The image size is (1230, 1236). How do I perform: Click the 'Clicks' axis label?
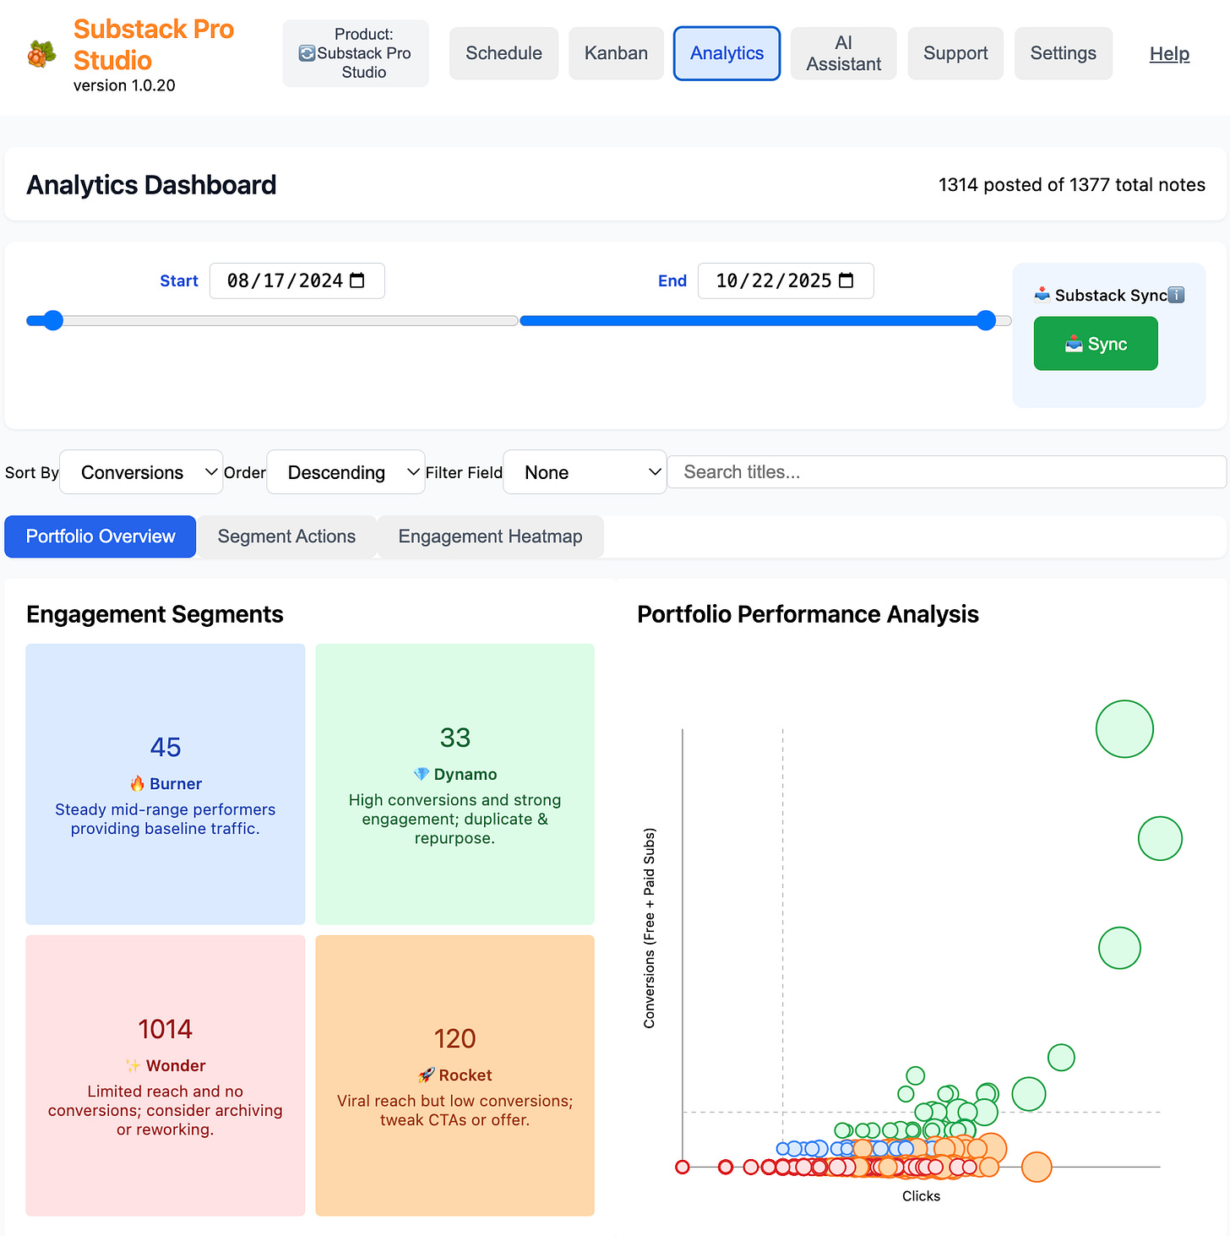[921, 1196]
